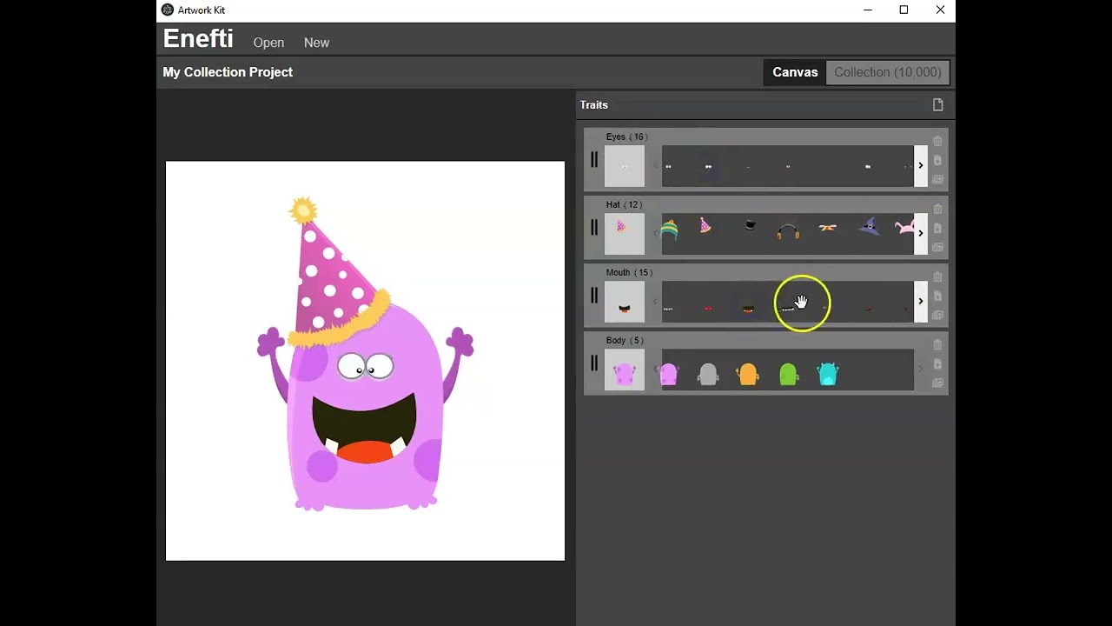Grab the Eyes trait reorder handle
Image resolution: width=1112 pixels, height=626 pixels.
tap(594, 160)
